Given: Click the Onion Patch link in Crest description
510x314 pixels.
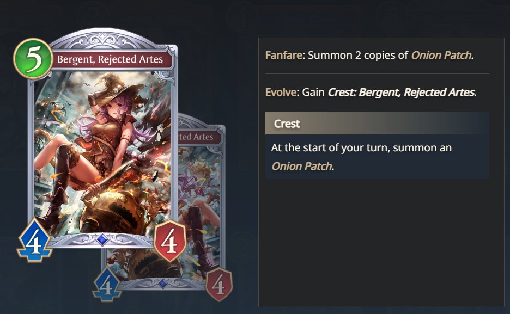Looking at the screenshot, I should pyautogui.click(x=301, y=167).
